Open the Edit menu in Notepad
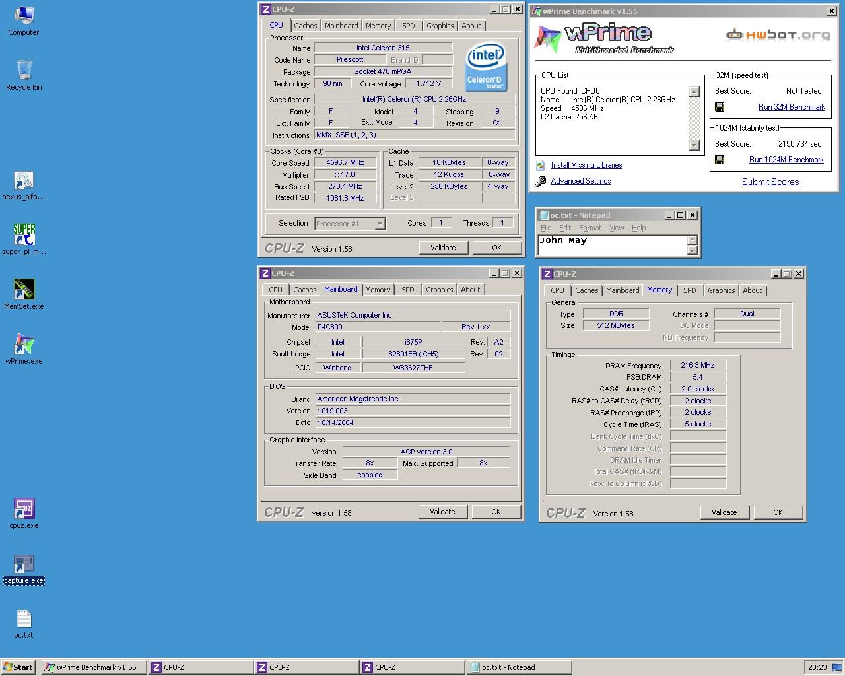Screen dimensions: 845x676 [565, 228]
